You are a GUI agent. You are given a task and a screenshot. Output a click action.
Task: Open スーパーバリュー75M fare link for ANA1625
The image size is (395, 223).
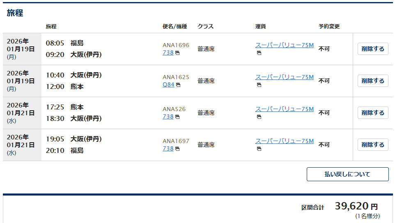point(284,77)
